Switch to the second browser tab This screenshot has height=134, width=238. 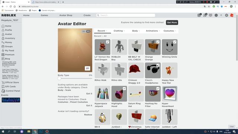coord(45,2)
